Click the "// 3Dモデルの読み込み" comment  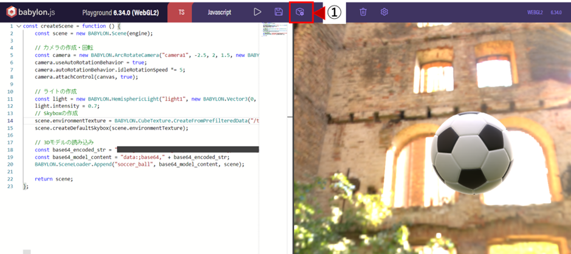click(65, 142)
